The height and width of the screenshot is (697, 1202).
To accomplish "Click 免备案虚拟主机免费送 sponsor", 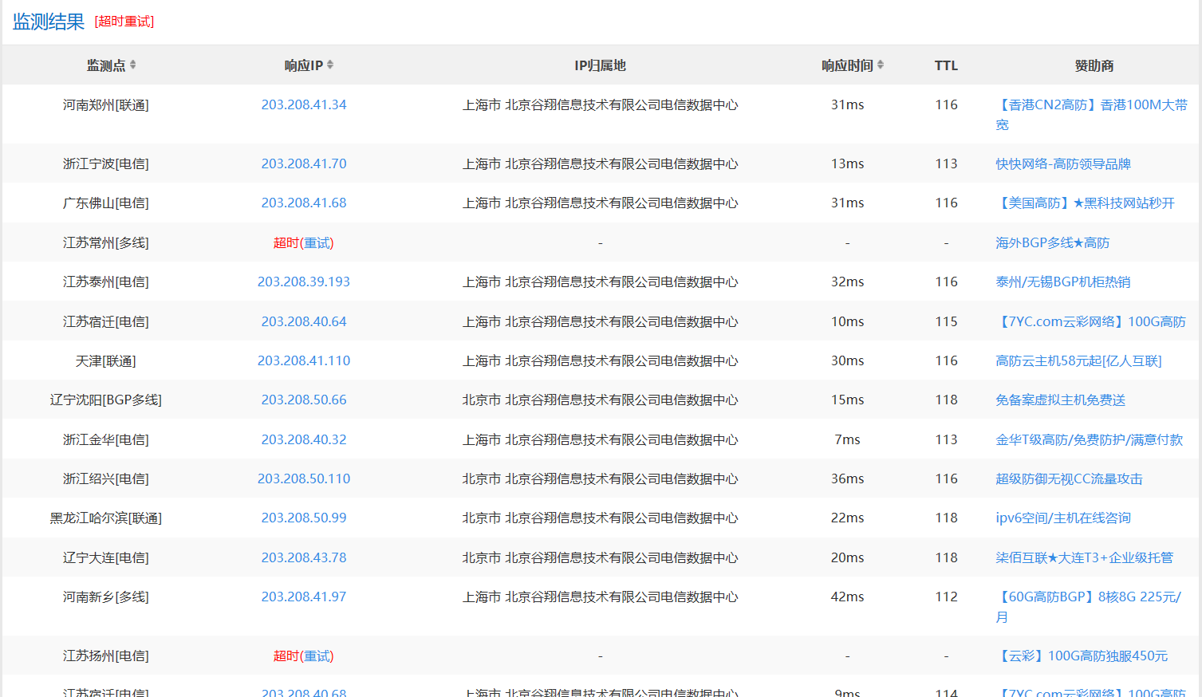I will [x=1061, y=400].
